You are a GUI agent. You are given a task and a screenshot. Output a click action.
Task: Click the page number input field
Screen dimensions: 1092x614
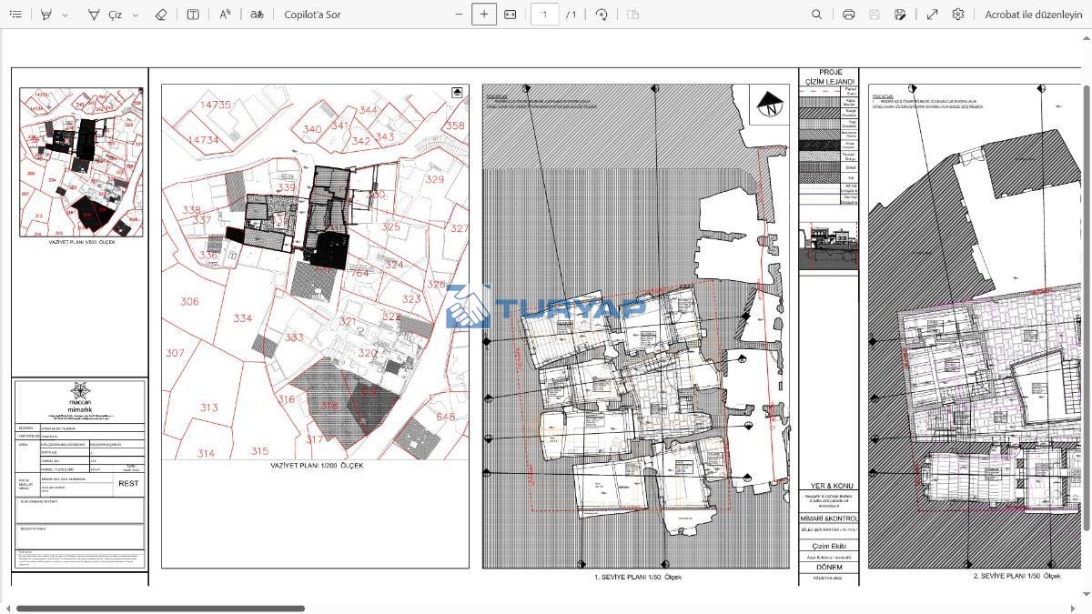tap(544, 15)
